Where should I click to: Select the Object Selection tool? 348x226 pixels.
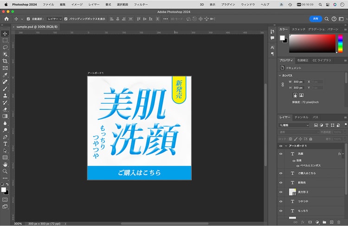pos(5,54)
